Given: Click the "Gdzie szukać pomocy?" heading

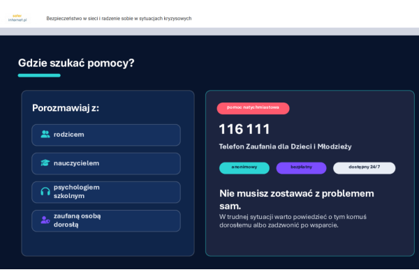Looking at the screenshot, I should (x=76, y=63).
